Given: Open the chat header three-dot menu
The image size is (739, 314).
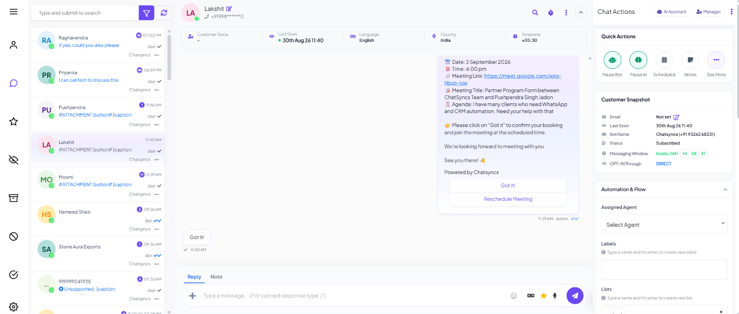Looking at the screenshot, I should tap(566, 12).
